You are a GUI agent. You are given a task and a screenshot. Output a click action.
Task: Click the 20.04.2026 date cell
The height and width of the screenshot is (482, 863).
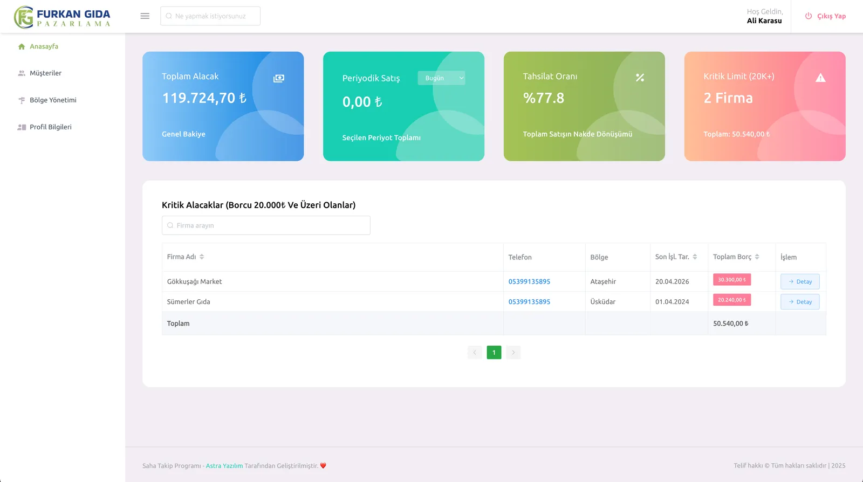click(x=672, y=281)
